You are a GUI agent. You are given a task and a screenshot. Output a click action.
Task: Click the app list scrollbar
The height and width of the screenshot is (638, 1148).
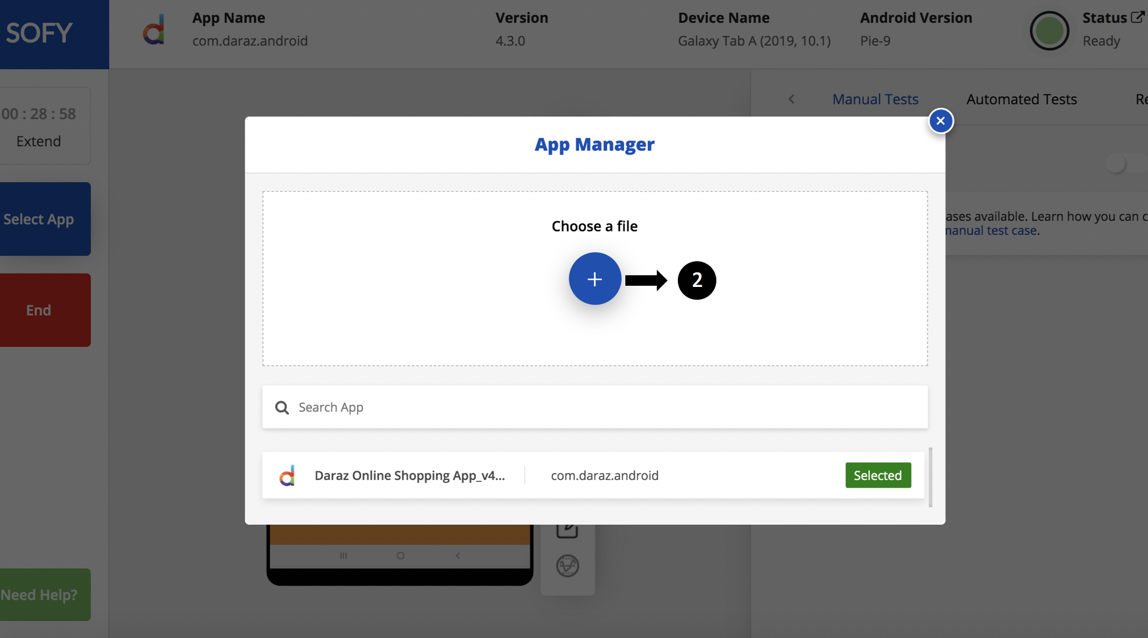tap(930, 477)
